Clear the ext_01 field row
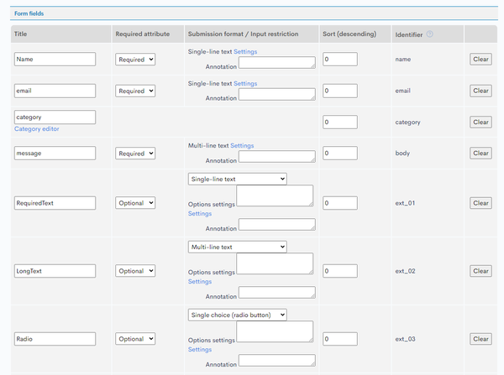The image size is (504, 375). (x=480, y=203)
